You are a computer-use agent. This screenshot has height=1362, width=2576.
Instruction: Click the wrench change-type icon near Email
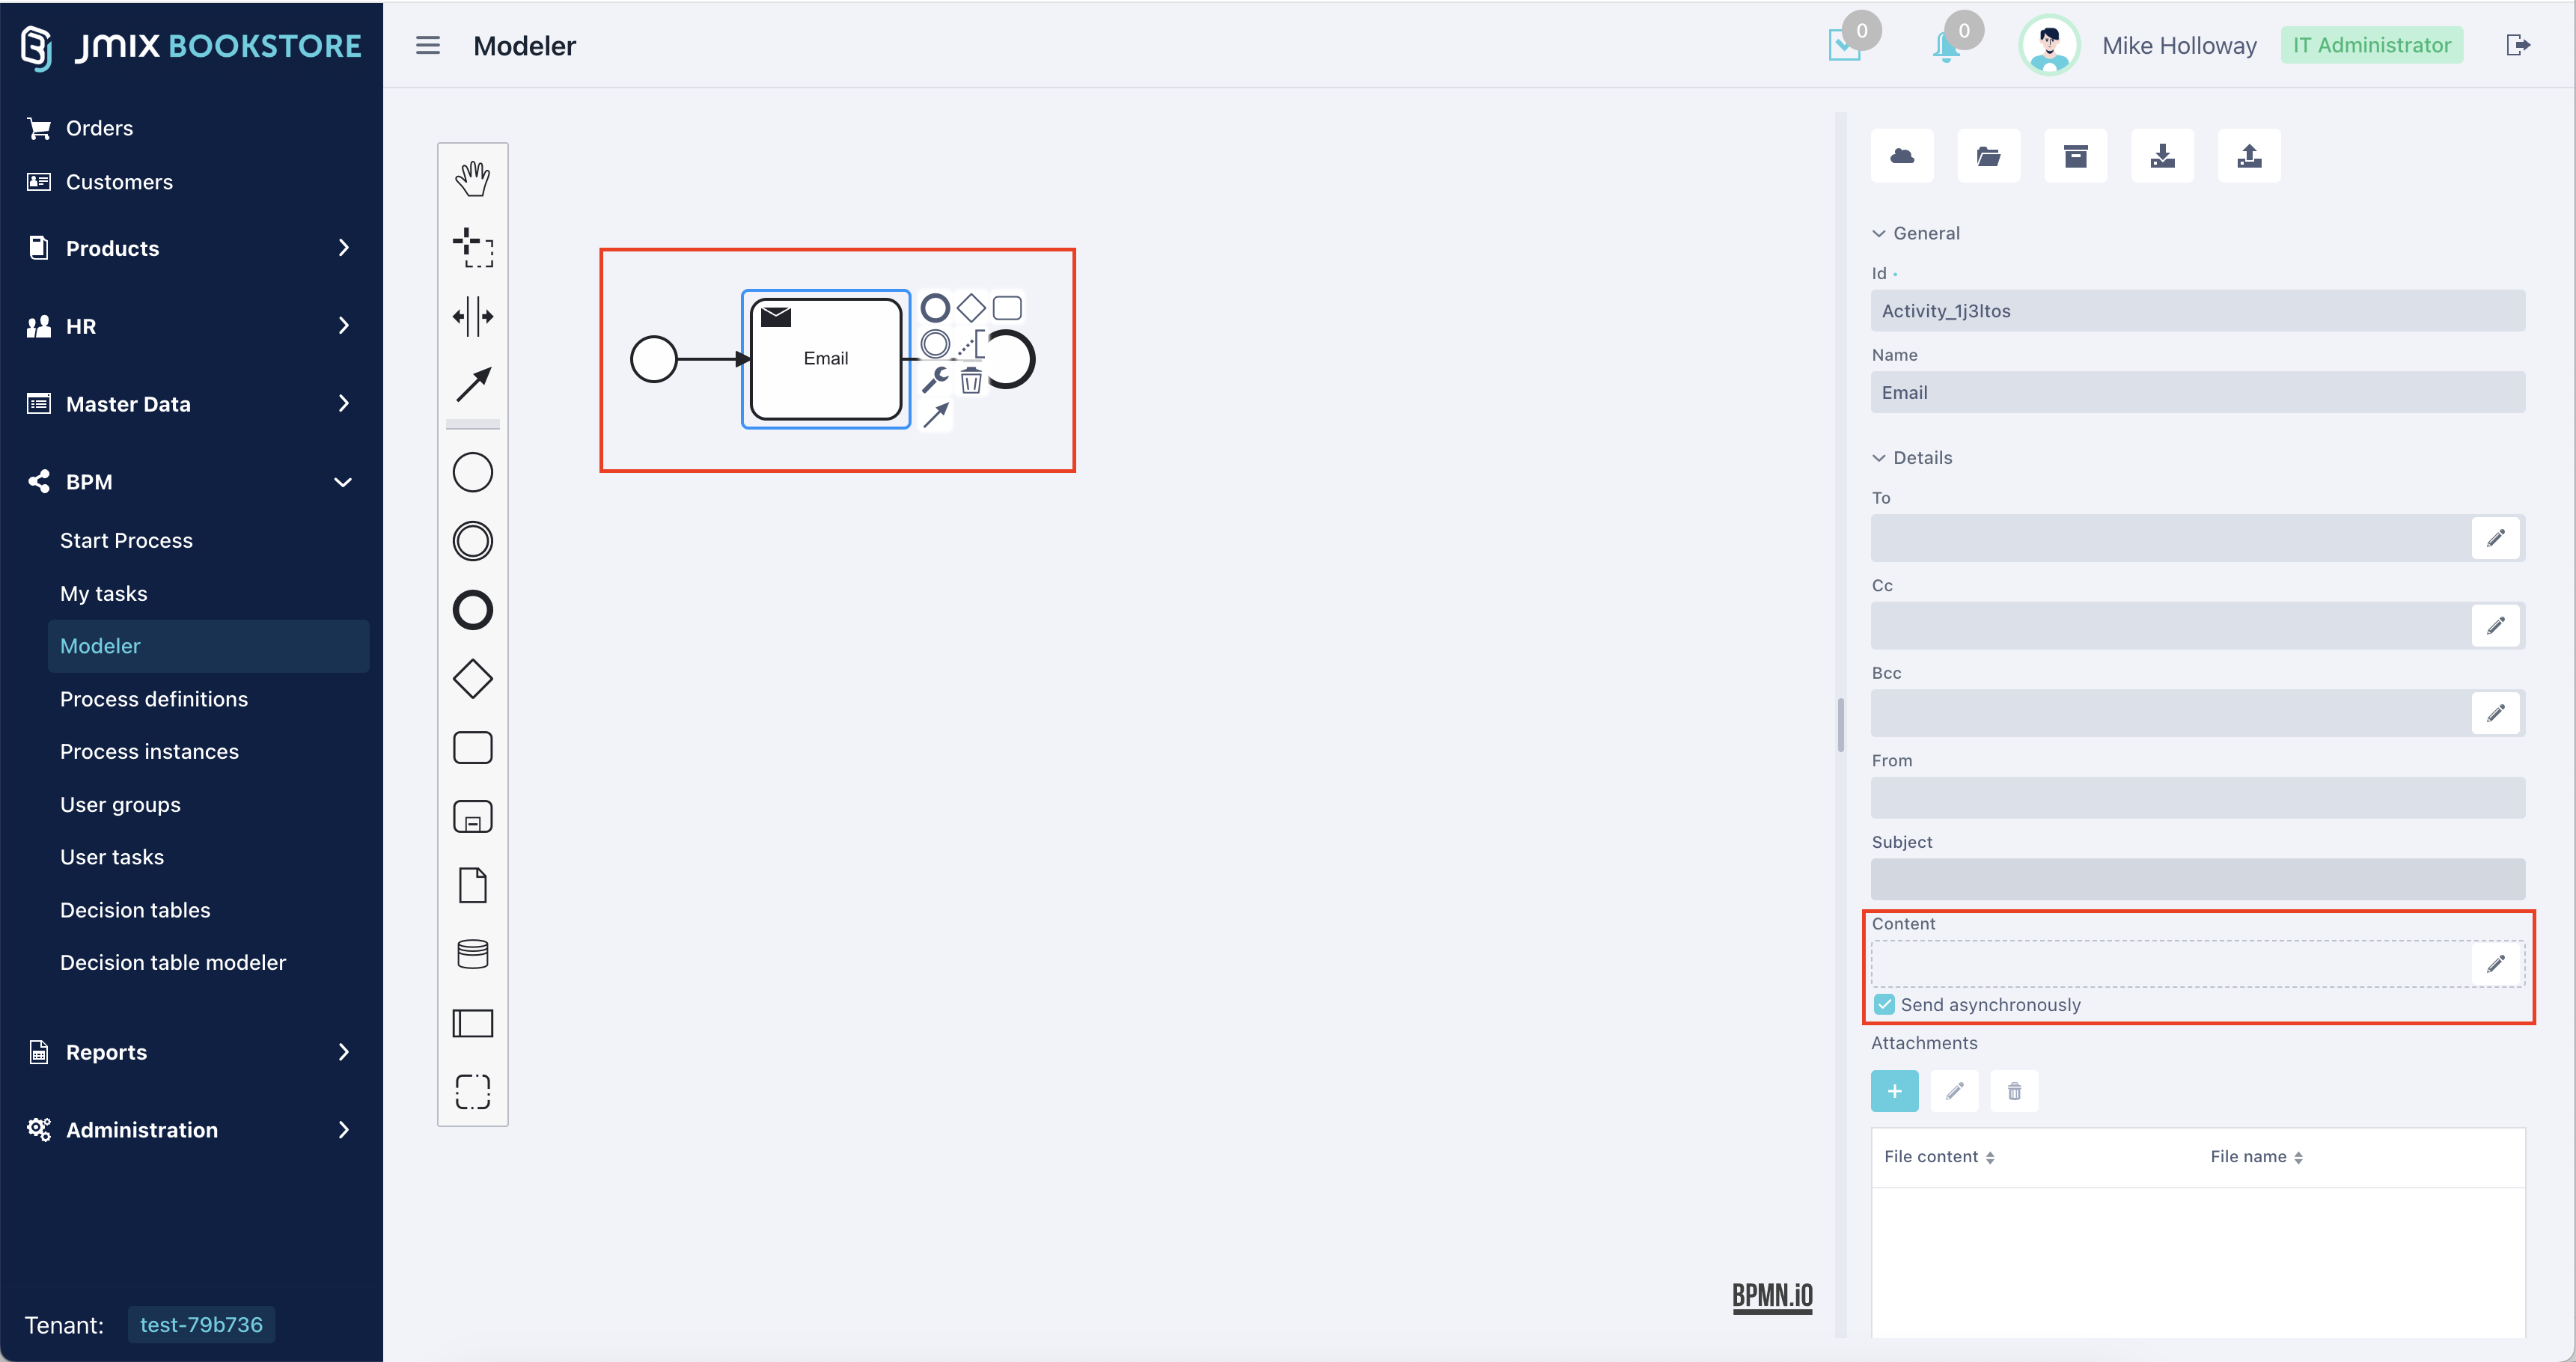[934, 380]
